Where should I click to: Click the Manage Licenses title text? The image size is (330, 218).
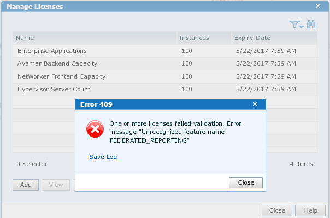[x=35, y=7]
